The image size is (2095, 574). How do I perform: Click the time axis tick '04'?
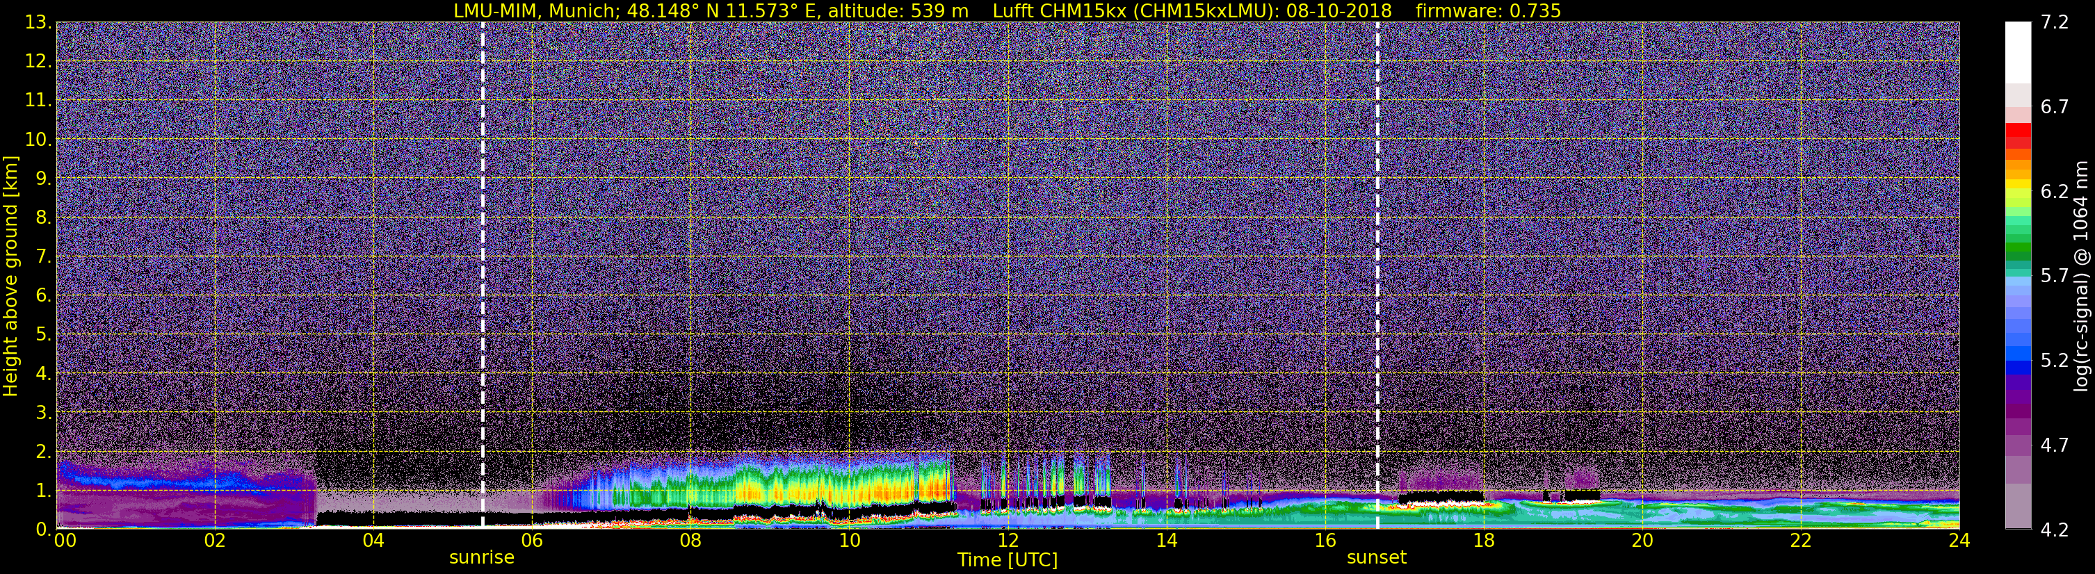[x=373, y=541]
